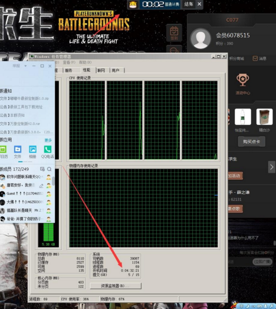This screenshot has width=276, height=309.
Task: Click the moon icon on IME bar
Action: point(247,307)
